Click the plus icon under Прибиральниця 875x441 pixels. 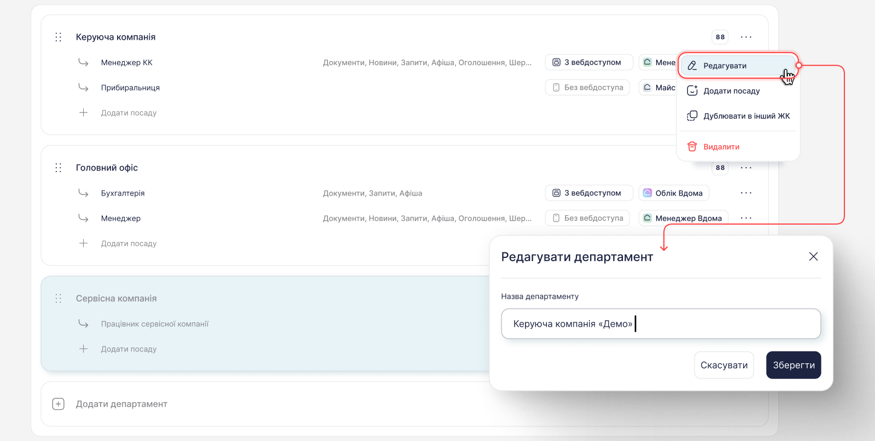(x=83, y=113)
